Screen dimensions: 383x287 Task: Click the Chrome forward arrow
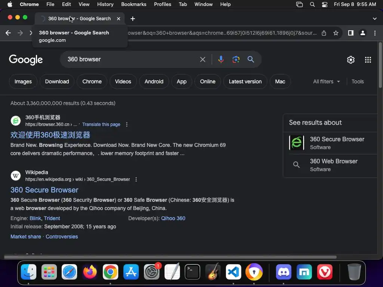pyautogui.click(x=20, y=33)
